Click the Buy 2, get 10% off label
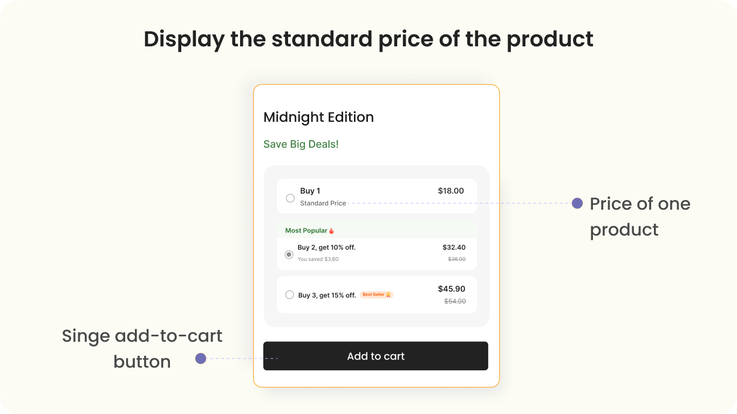 coord(326,247)
